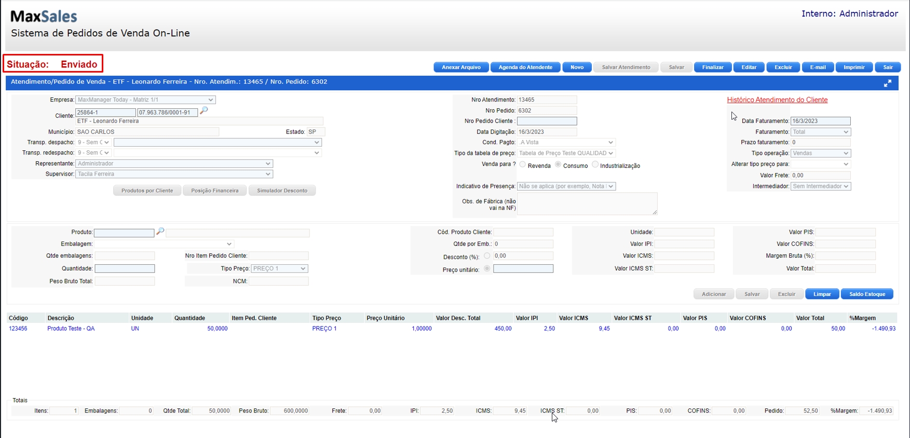Screen dimensions: 910x438
Task: Open the Embalagem dropdown
Action: pyautogui.click(x=164, y=244)
